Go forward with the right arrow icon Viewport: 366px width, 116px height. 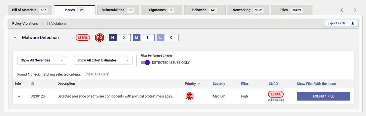[x=354, y=10]
